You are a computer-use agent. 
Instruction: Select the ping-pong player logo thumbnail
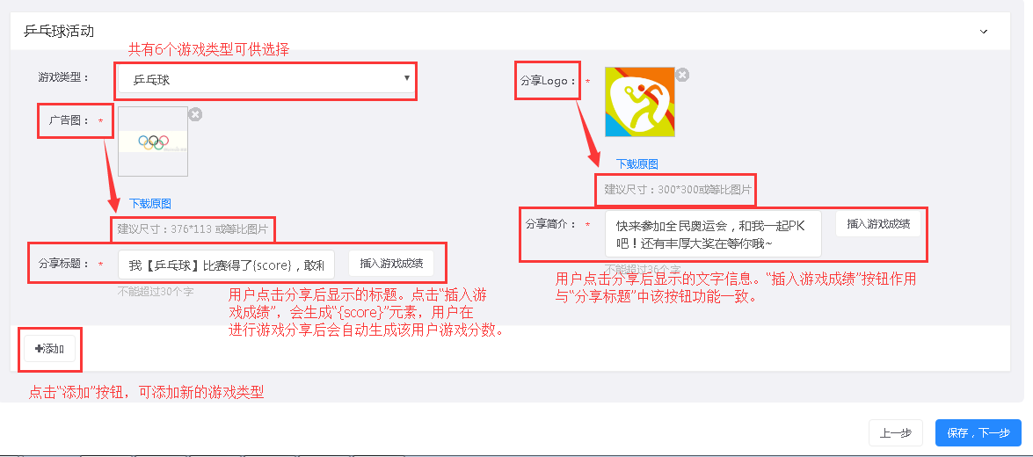(x=640, y=102)
